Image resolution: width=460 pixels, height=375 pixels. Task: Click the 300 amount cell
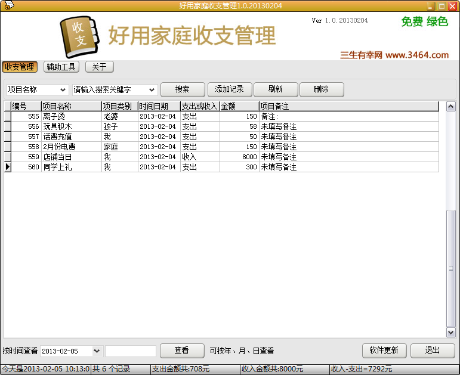[x=239, y=167]
